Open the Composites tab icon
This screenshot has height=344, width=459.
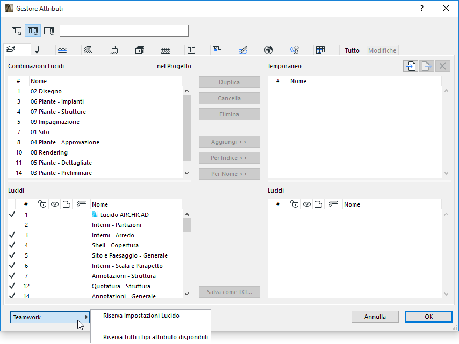point(166,50)
